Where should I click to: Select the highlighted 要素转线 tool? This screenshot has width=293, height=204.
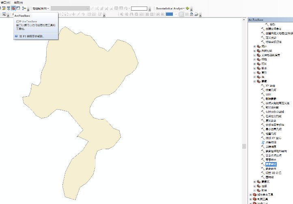tap(271, 164)
